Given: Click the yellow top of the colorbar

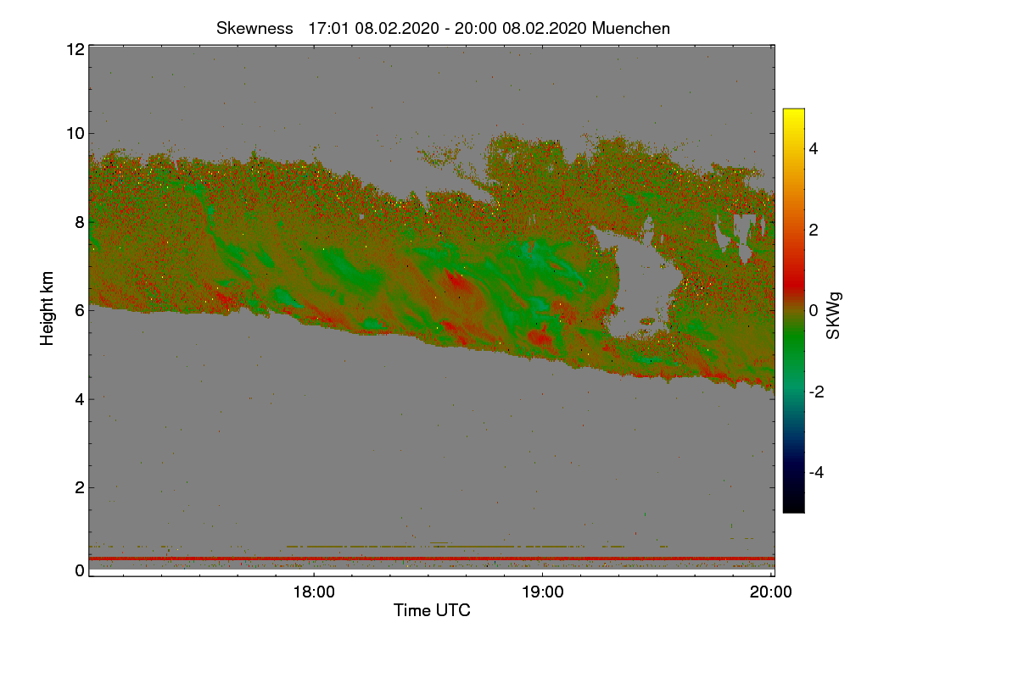Looking at the screenshot, I should pos(793,114).
